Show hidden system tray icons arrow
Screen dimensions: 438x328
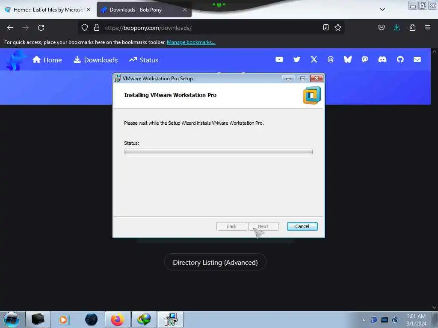click(x=364, y=320)
